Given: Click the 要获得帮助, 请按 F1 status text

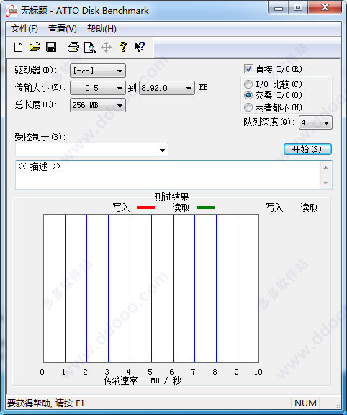Looking at the screenshot, I should pos(46,403).
